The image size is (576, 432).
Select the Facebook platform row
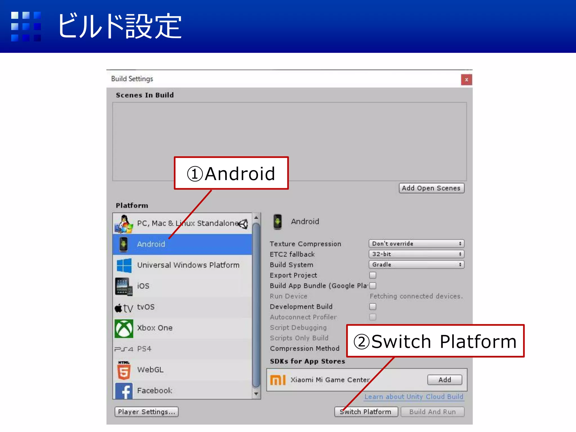[182, 390]
